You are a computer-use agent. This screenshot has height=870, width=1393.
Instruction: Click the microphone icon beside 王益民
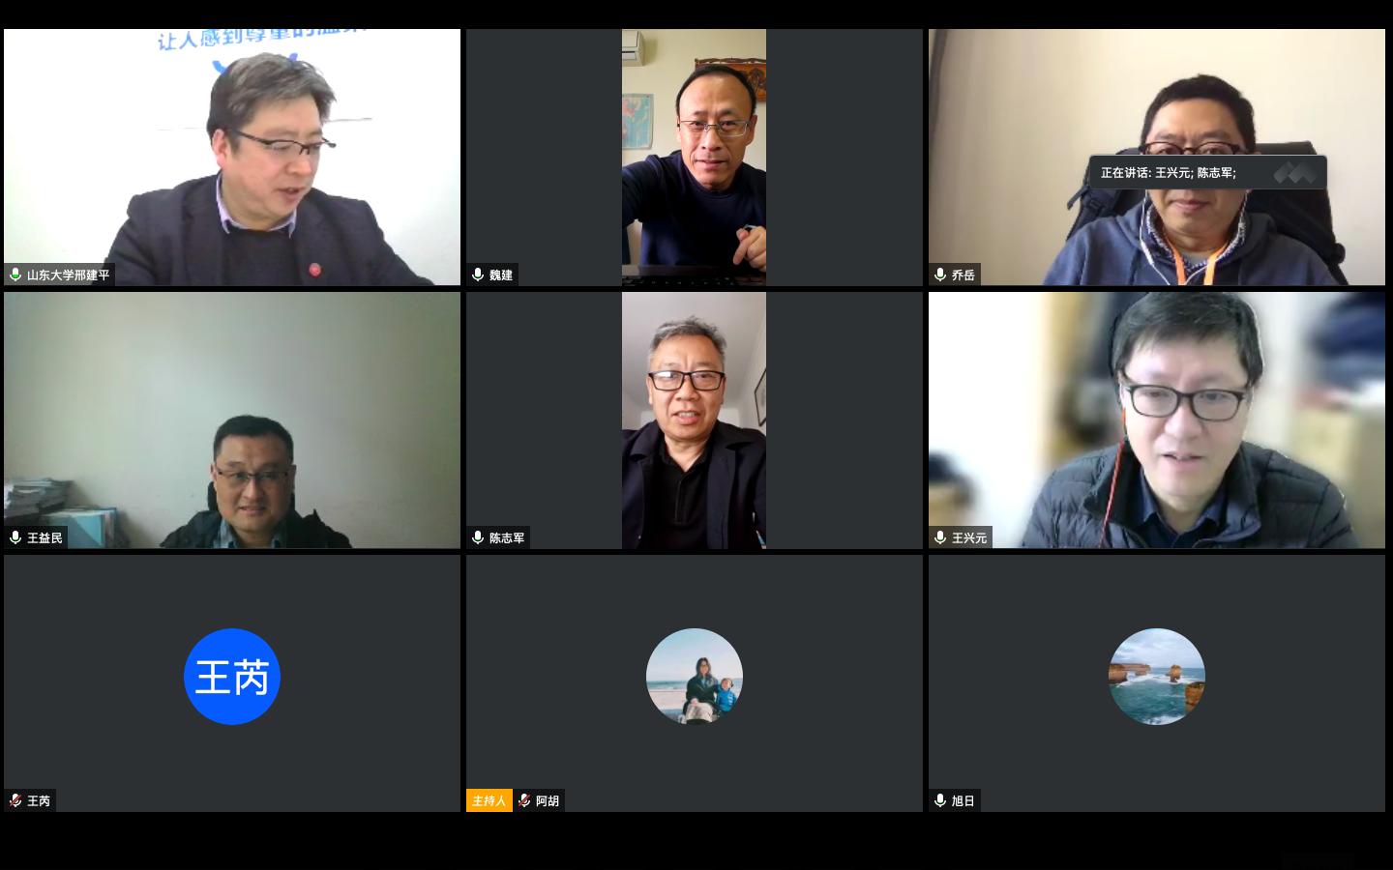(x=15, y=537)
